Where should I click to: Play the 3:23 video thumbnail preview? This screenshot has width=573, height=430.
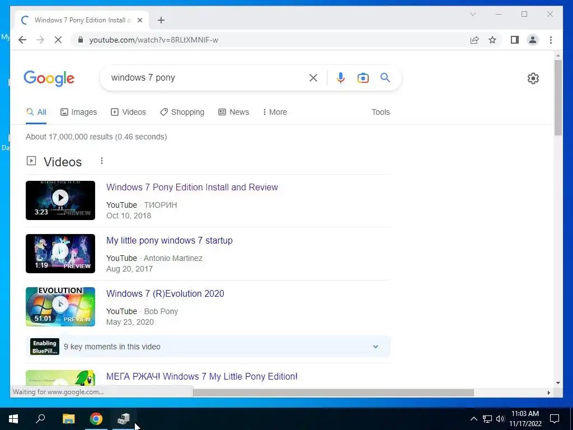[x=60, y=200]
